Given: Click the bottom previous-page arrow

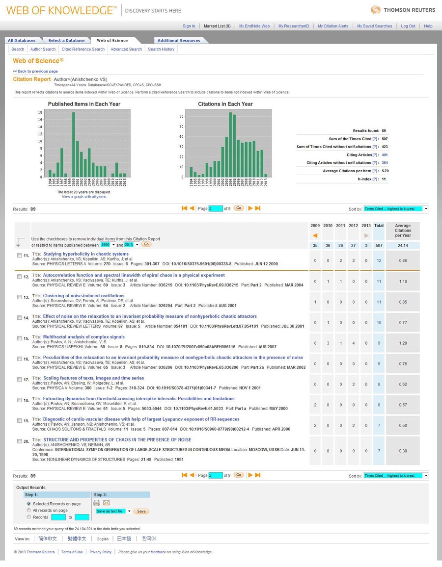Looking at the screenshot, I should pos(192,475).
